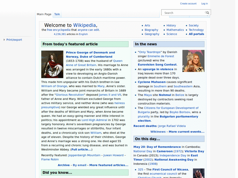Open the Wikinews link
Viewport: 238px width, 178px height.
158,132
